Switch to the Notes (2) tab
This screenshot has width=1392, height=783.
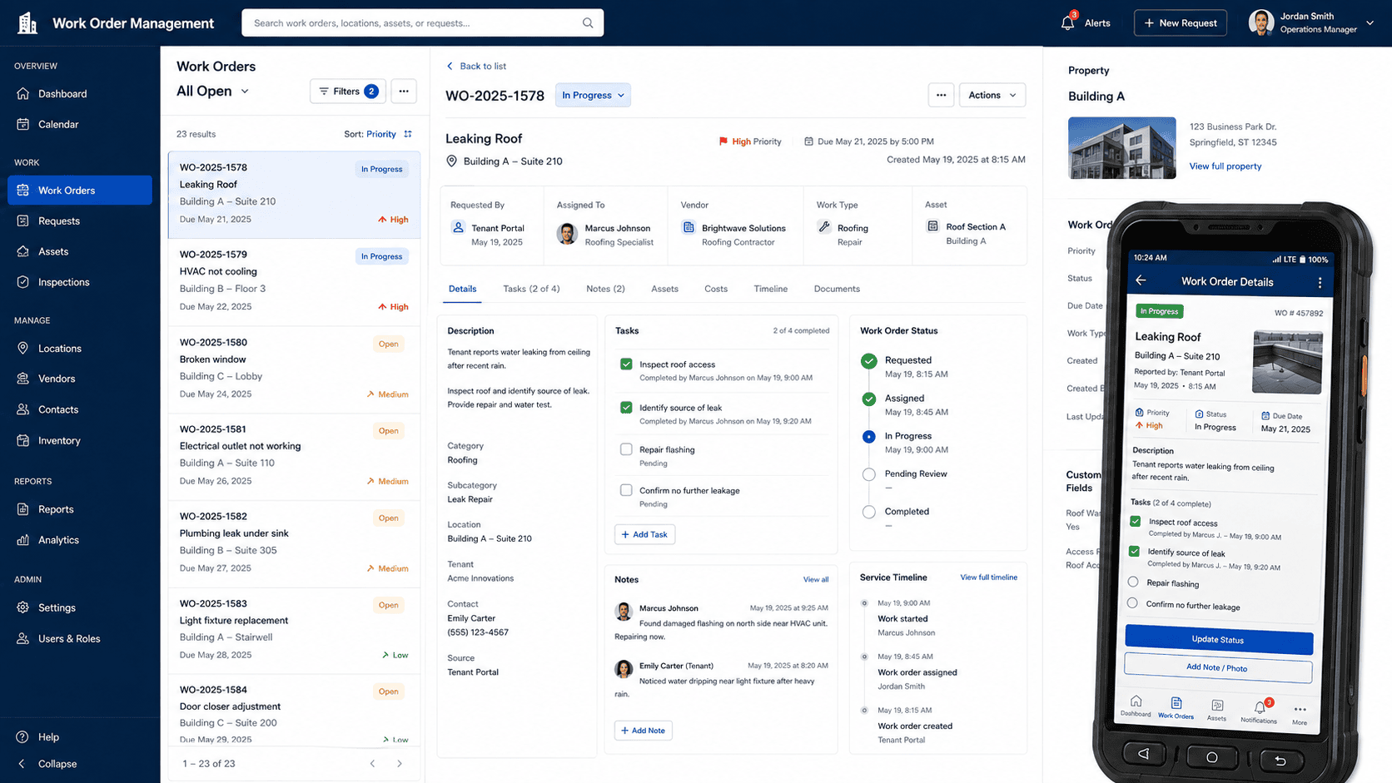(x=605, y=289)
